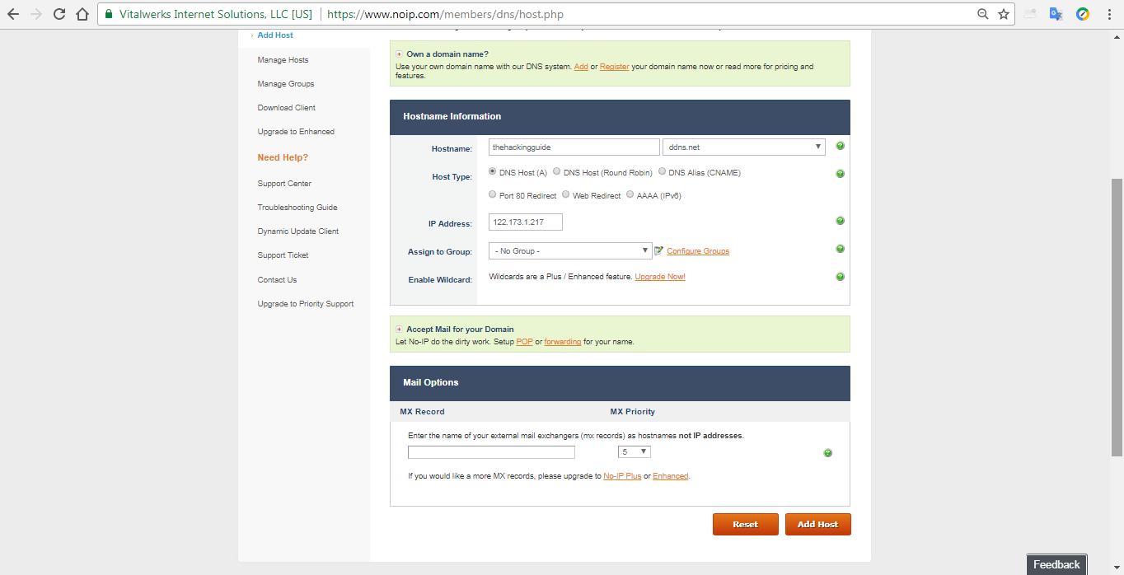Expand the 'Own a domain name?' plus icon
The image size is (1124, 575).
click(399, 54)
